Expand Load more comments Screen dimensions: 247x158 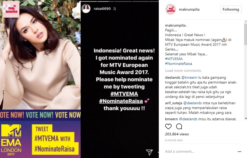click(183, 70)
